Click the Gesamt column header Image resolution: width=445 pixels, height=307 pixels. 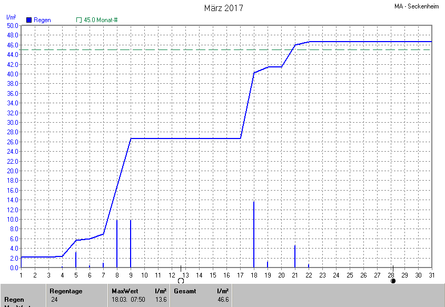tap(185, 291)
